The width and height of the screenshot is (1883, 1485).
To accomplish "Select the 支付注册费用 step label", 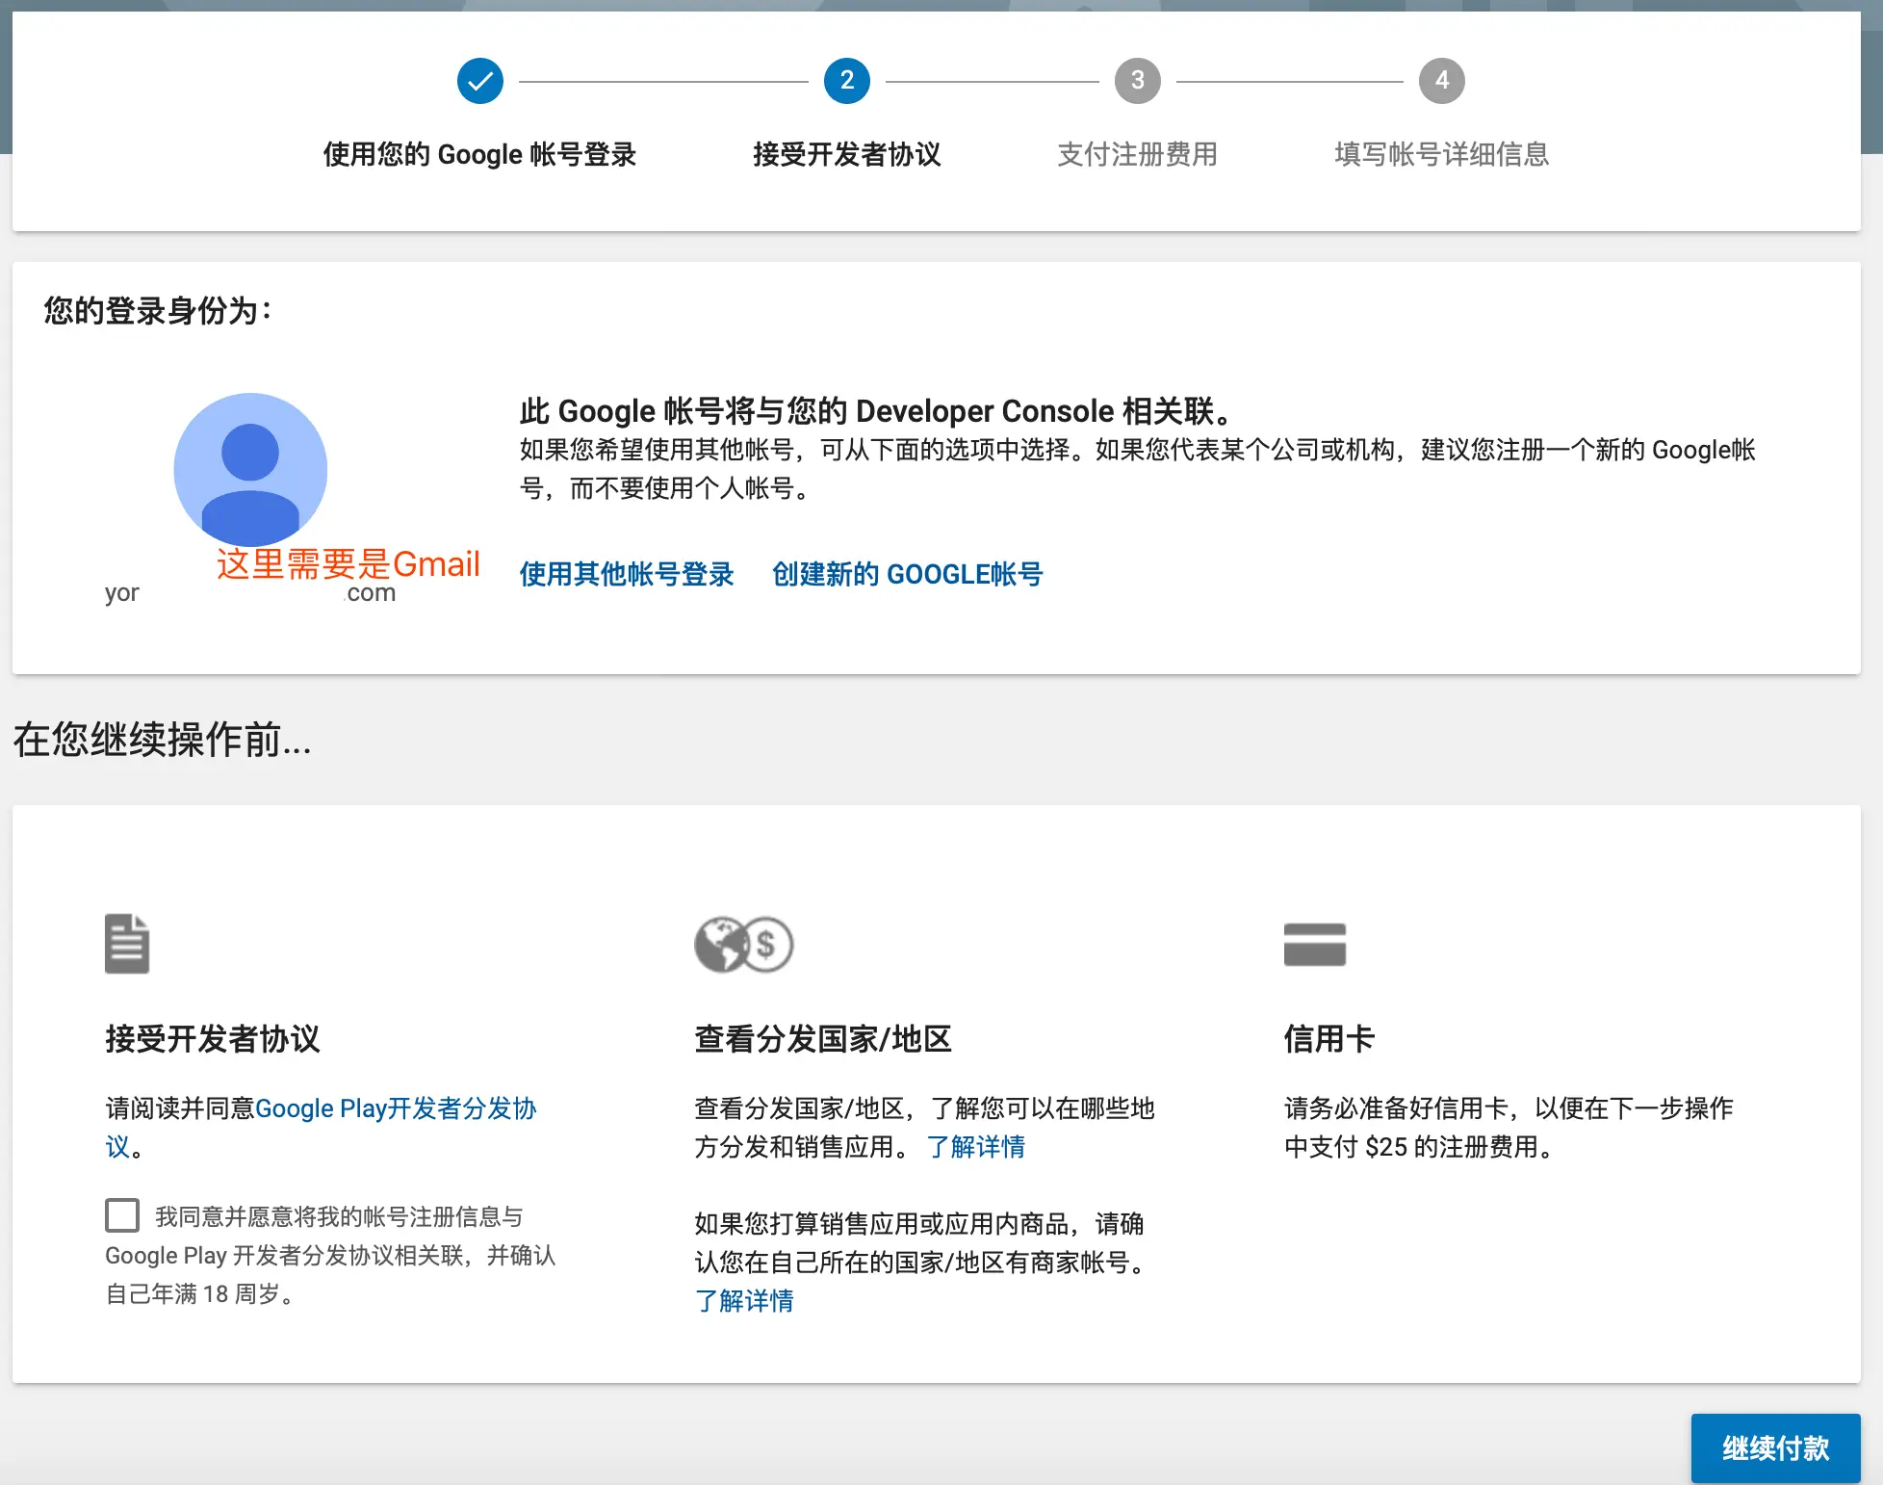I will (1137, 154).
